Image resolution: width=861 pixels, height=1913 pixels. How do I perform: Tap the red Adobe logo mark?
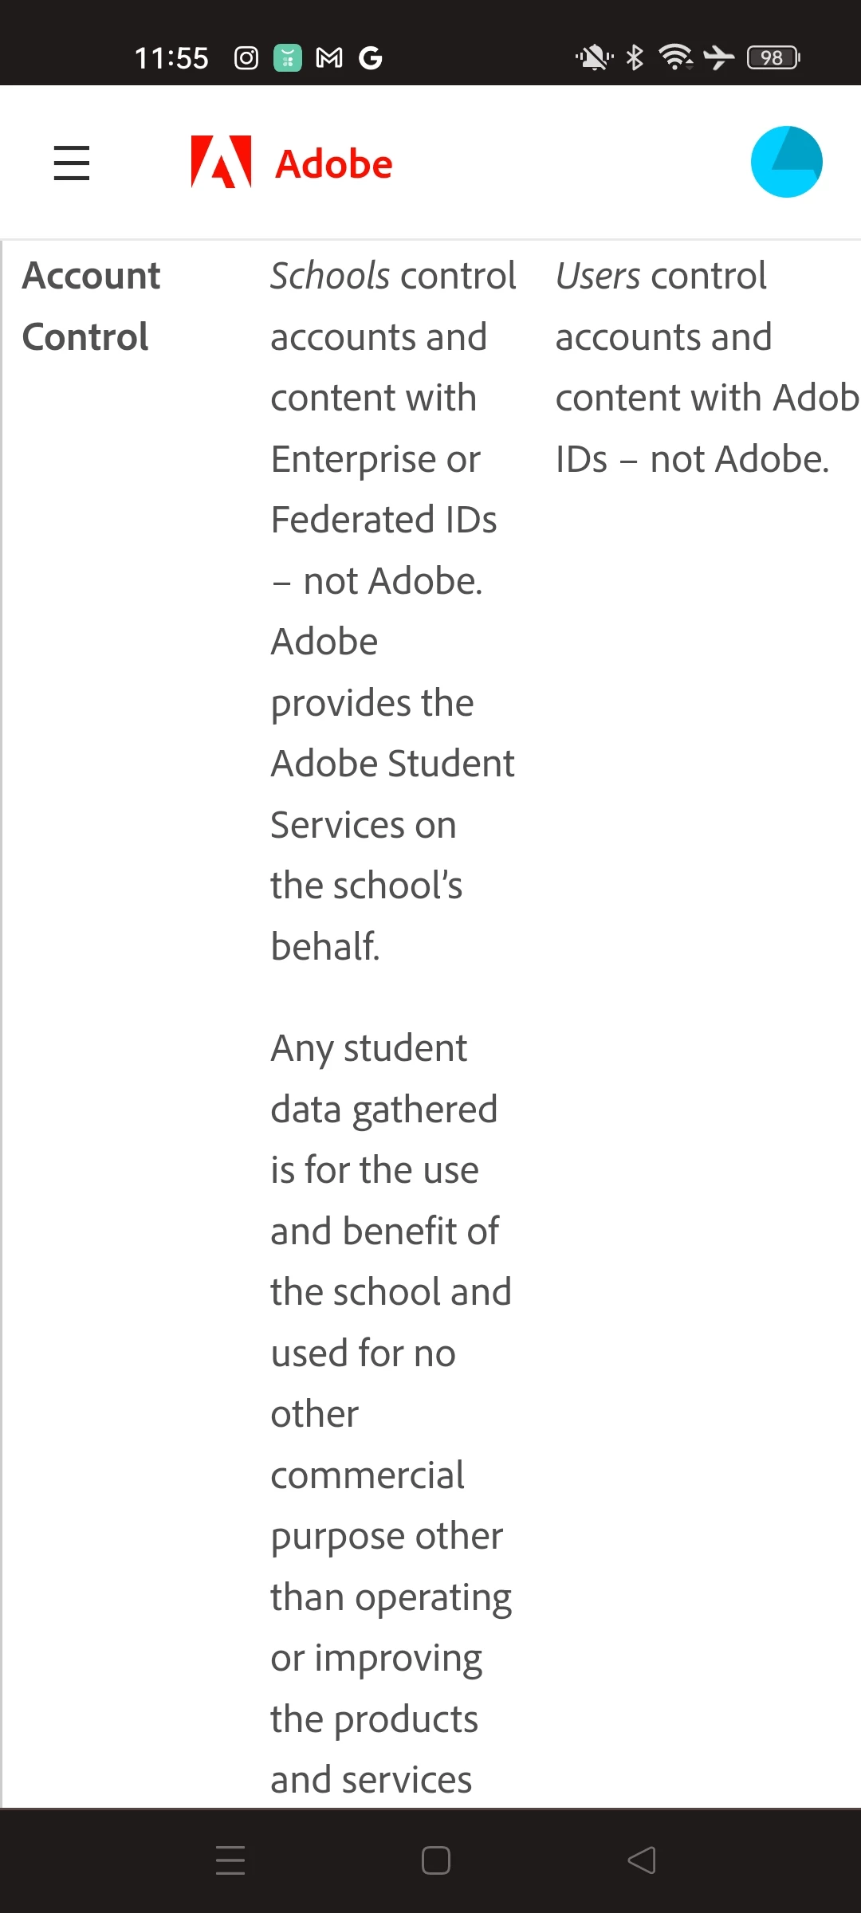[221, 162]
